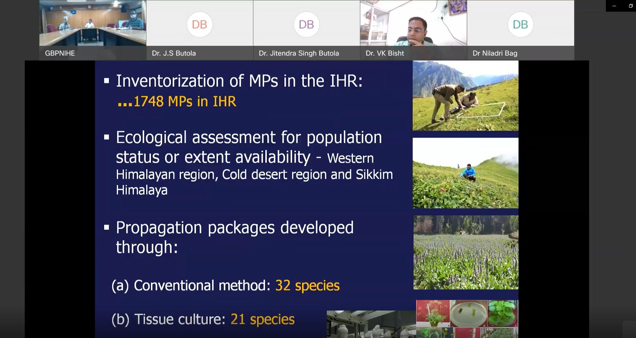Image resolution: width=636 pixels, height=338 pixels.
Task: Click the Dr. Jitendra Singh Butola name label
Action: tap(299, 53)
